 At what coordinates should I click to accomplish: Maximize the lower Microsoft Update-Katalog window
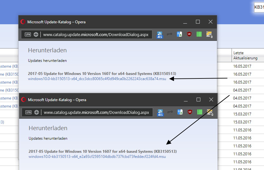point(198,100)
